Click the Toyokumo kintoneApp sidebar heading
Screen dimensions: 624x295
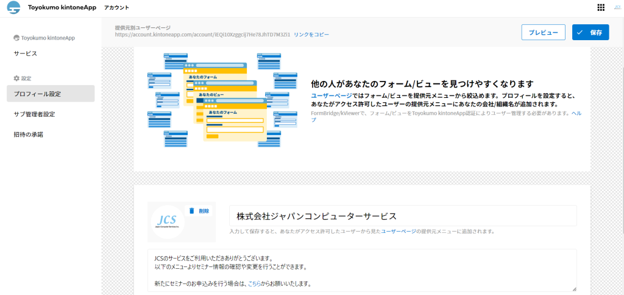click(44, 38)
